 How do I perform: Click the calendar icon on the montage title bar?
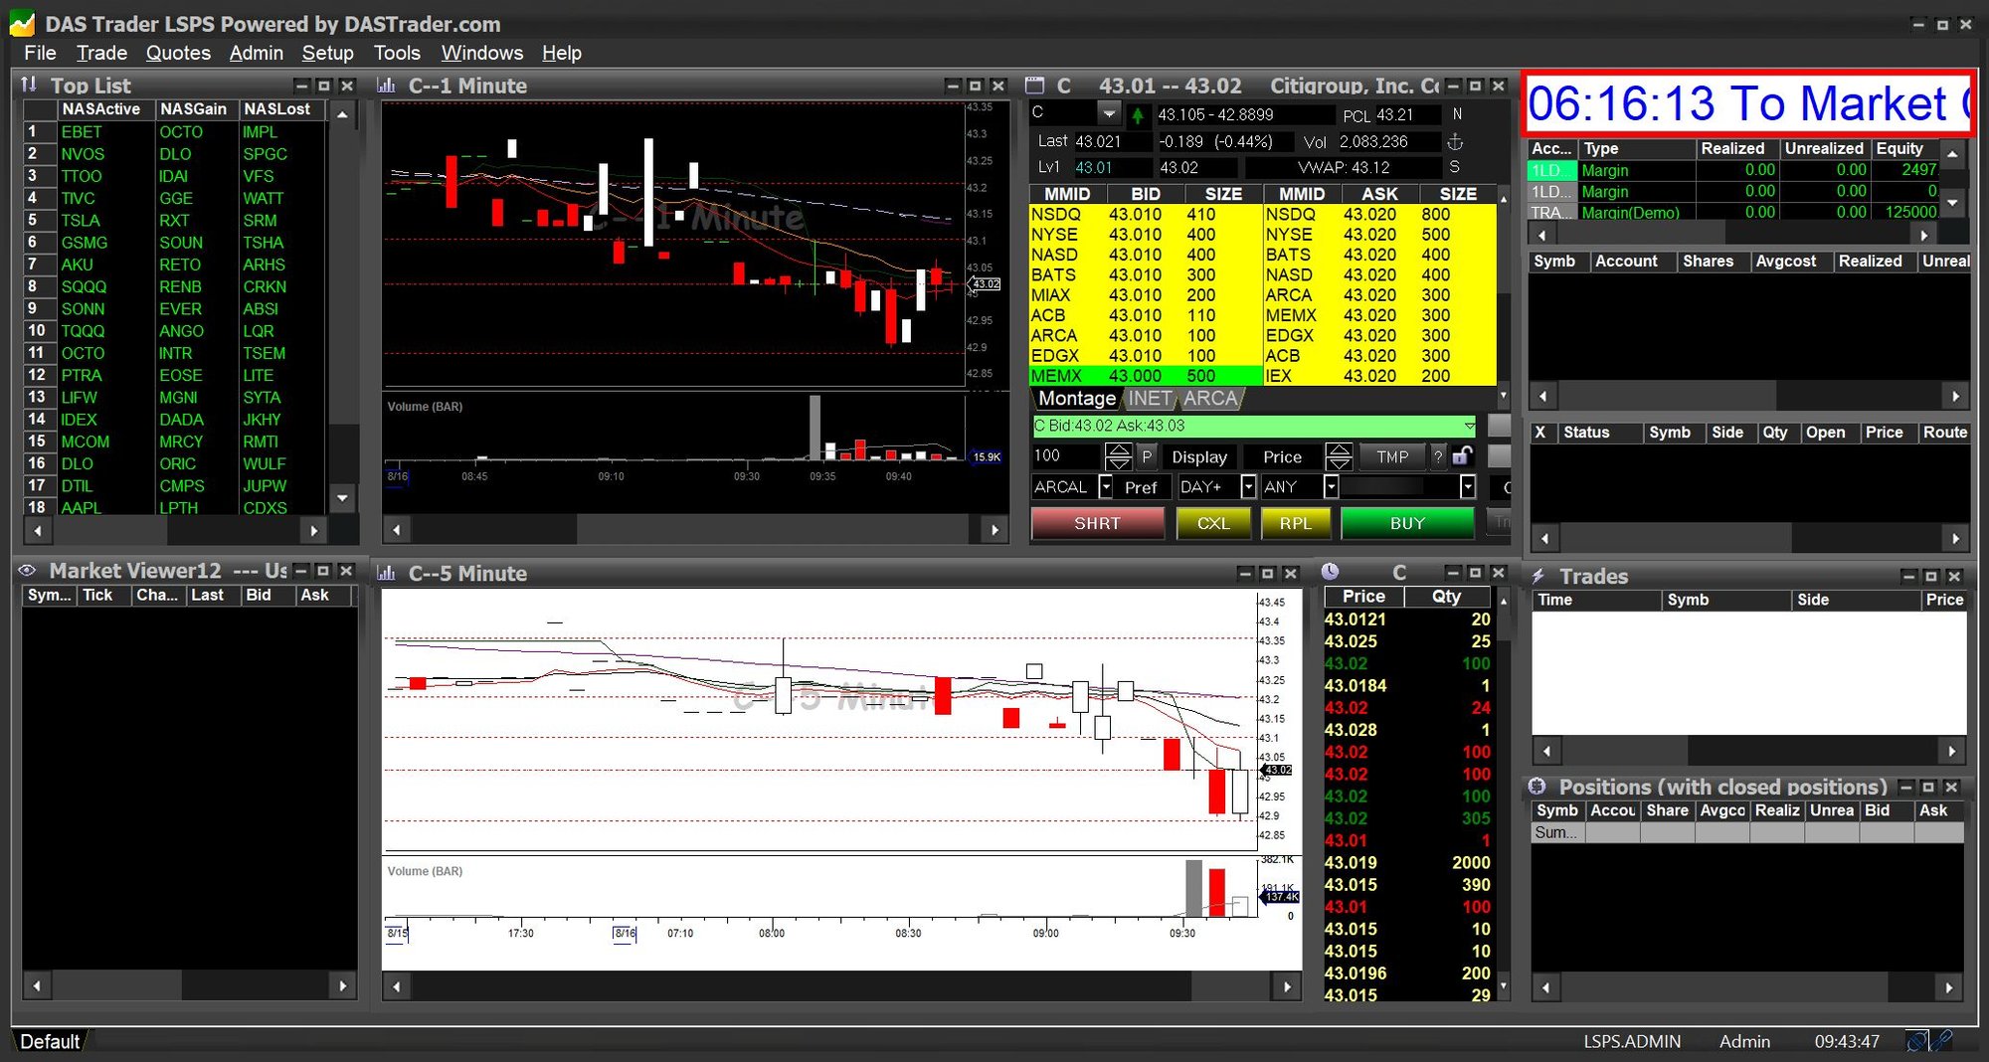[x=1035, y=86]
